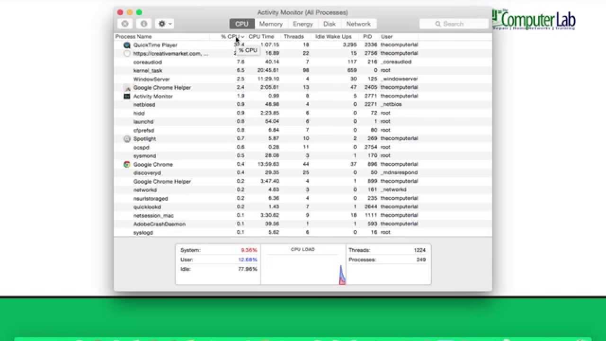The image size is (606, 341).
Task: Open the Inspect process info button
Action: point(144,24)
